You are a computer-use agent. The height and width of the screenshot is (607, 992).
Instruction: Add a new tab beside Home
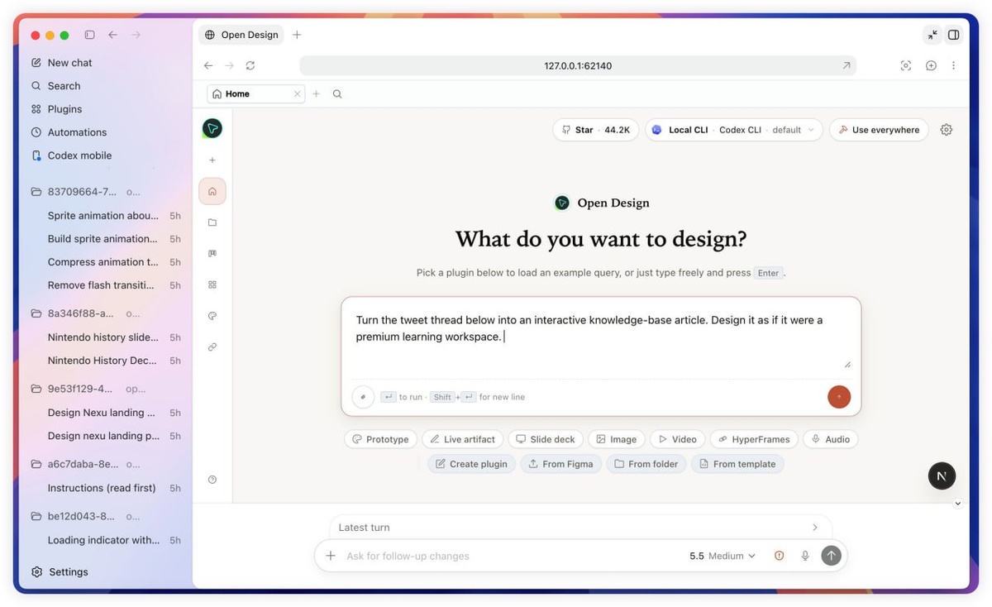316,93
